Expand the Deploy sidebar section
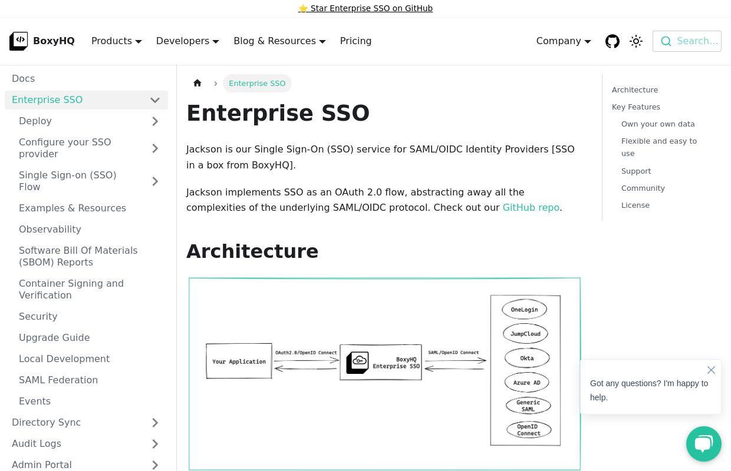731x471 pixels. click(155, 121)
